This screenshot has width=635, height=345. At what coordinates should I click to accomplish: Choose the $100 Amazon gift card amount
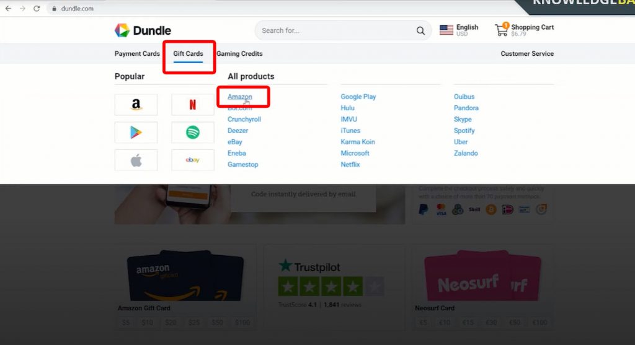[x=242, y=322]
